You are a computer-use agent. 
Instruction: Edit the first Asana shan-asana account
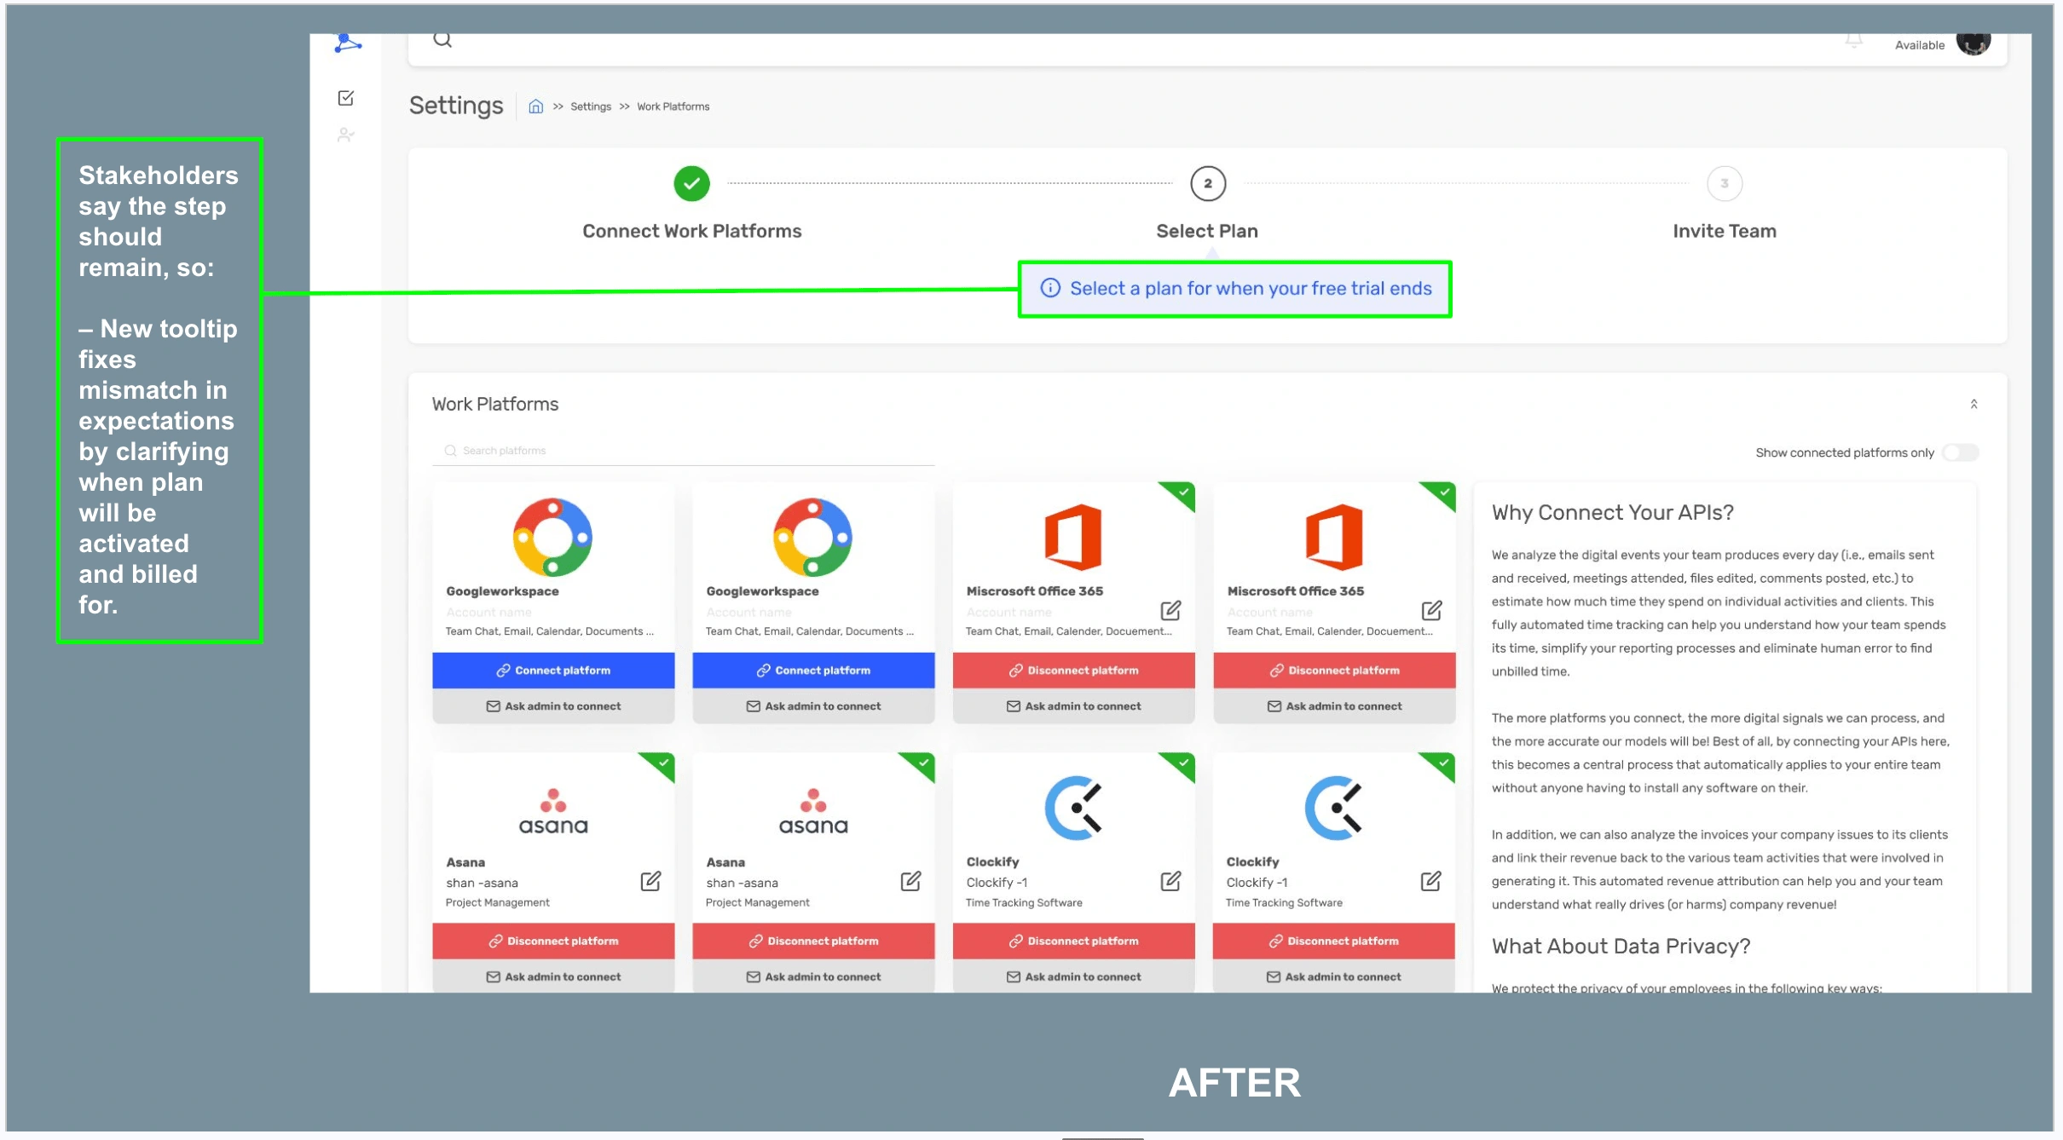[x=650, y=881]
